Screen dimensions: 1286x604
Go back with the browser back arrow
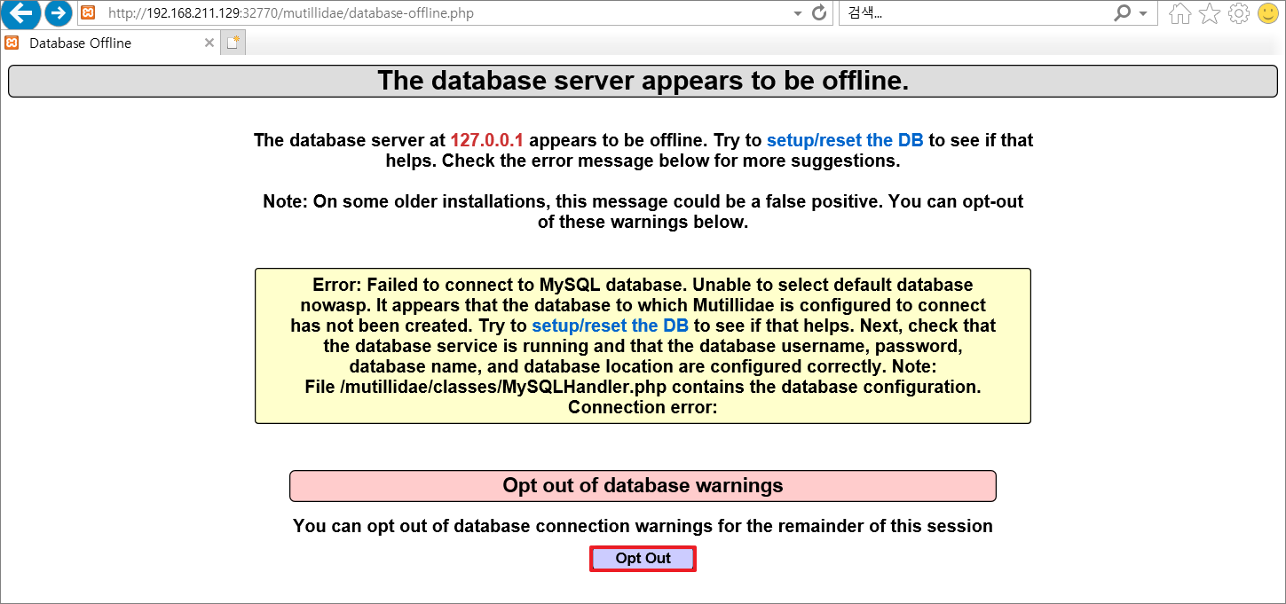[x=20, y=13]
